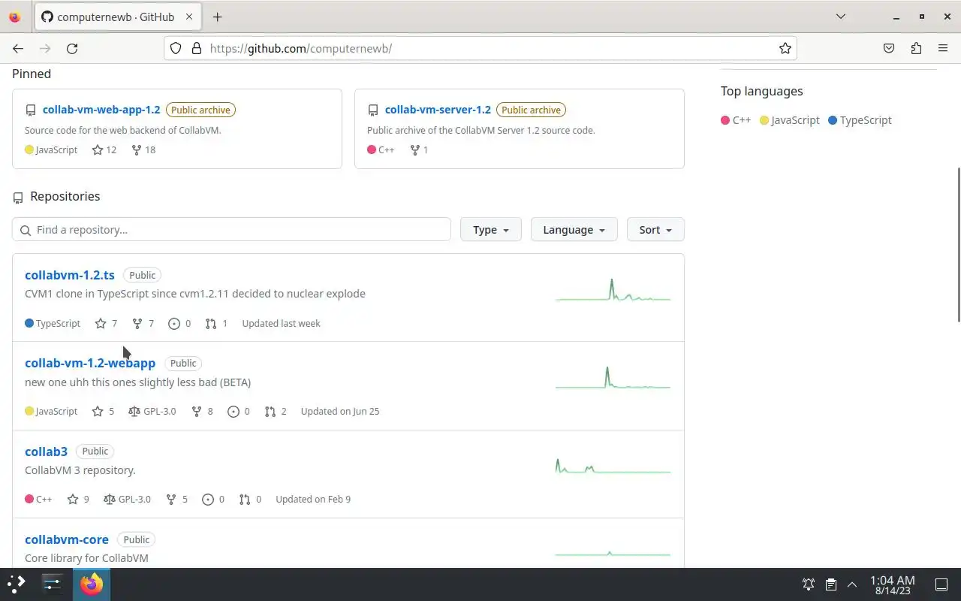Open the collab-vm-1.2-webapp repository

point(90,363)
